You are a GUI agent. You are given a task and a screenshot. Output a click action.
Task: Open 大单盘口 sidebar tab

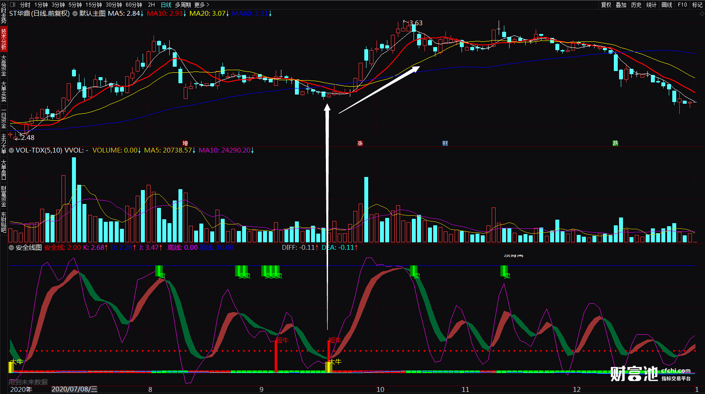pyautogui.click(x=3, y=170)
